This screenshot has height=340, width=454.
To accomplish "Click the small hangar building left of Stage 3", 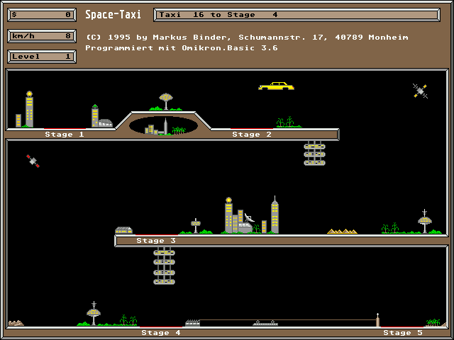I will coord(123,230).
